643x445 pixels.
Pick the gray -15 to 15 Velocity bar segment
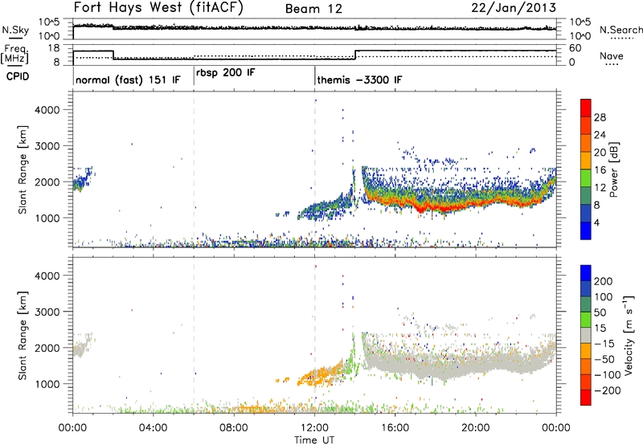pos(586,335)
